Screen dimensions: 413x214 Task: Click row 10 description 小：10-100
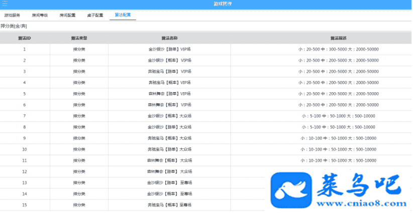(312, 149)
